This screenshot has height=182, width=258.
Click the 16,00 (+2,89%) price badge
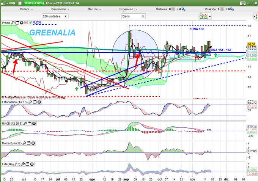point(34,3)
